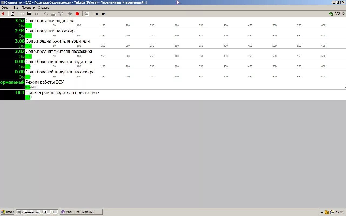Image resolution: width=346 pixels, height=216 pixels.
Task: Restore down the Сканматик window
Action: [338, 2]
